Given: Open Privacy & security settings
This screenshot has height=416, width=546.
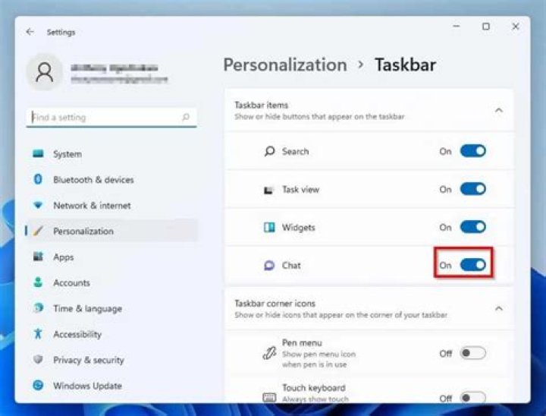Looking at the screenshot, I should (x=112, y=360).
